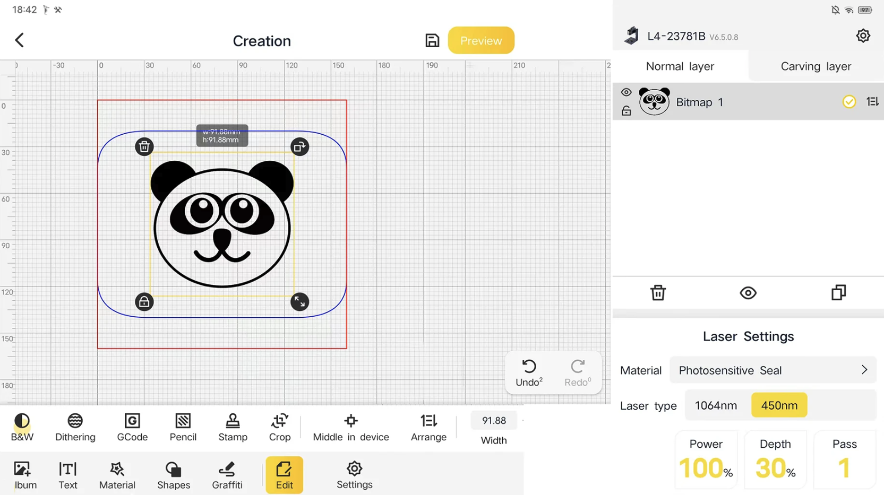Apply the GCode image mode
Screen dimensions: 884x495
pyautogui.click(x=132, y=428)
